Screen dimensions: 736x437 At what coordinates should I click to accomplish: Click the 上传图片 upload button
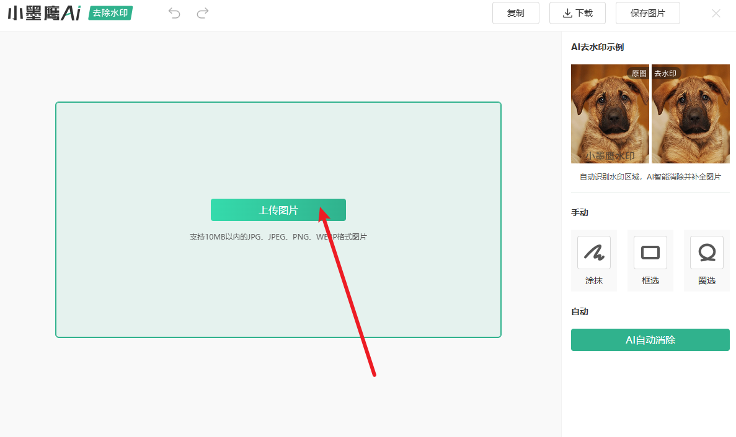278,210
